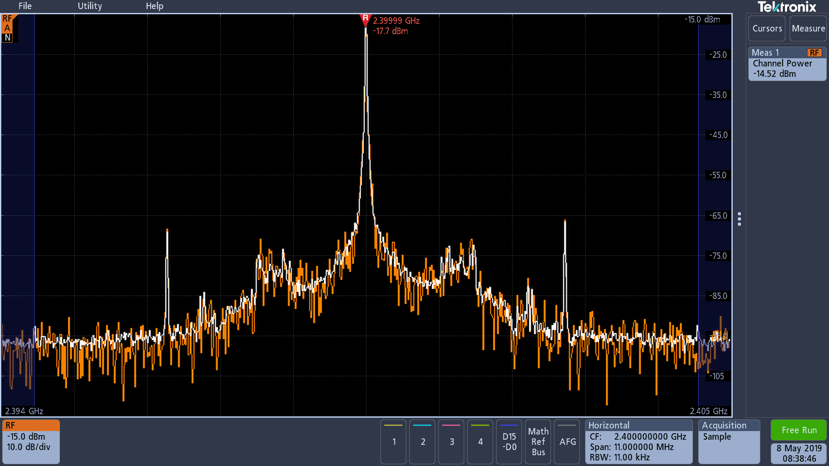Toggle channel 3 on
Image resolution: width=829 pixels, height=466 pixels.
coord(451,441)
